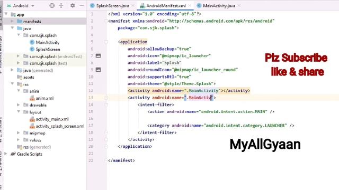
Task: Expand the manifests folder arrow
Action: pos(12,21)
